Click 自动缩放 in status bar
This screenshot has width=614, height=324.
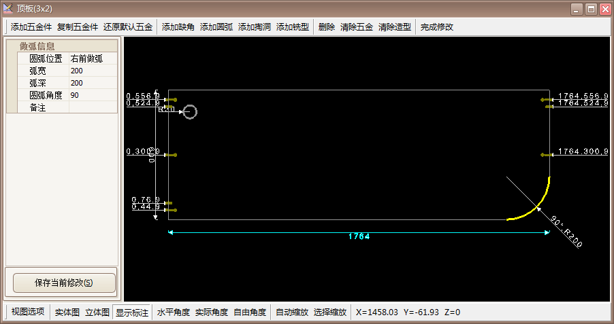point(292,312)
